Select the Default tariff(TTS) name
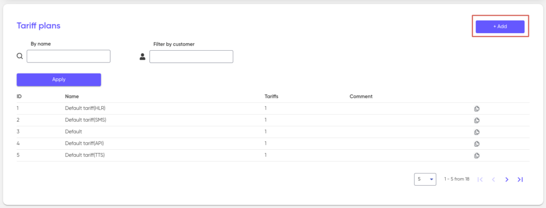This screenshot has width=546, height=208. coord(85,155)
